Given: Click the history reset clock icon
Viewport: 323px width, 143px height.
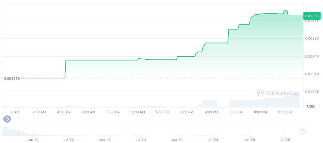Looking at the screenshot, I should point(7,119).
